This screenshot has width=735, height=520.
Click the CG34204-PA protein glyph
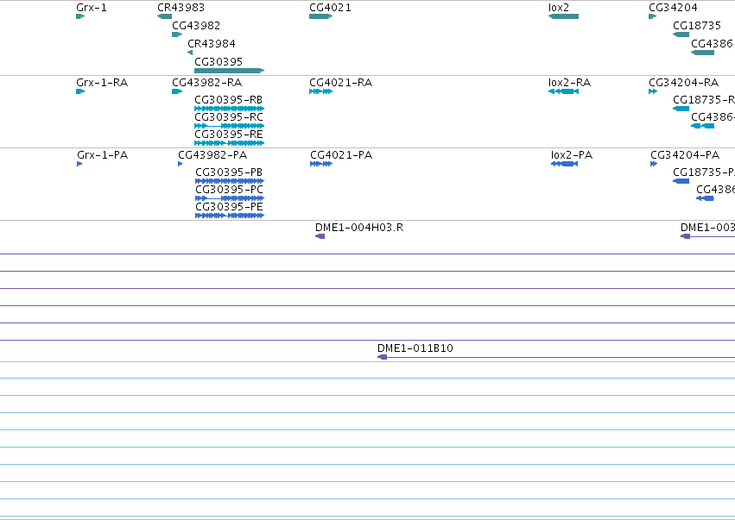[654, 164]
